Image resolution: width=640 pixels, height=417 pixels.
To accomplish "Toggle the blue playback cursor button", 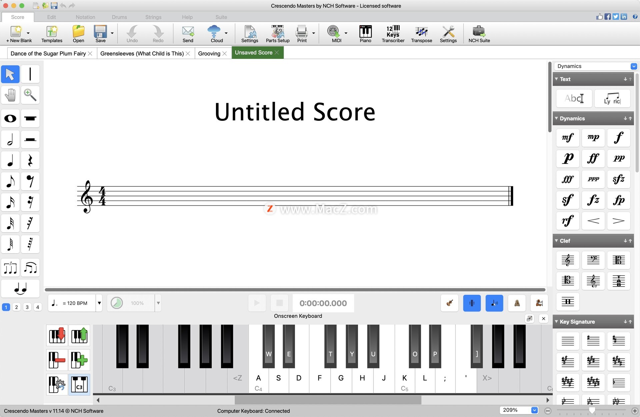I will 472,303.
